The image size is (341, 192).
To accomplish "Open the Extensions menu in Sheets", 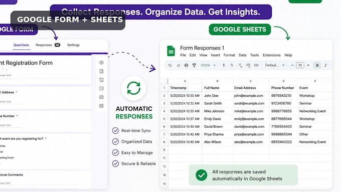I will 272,55.
